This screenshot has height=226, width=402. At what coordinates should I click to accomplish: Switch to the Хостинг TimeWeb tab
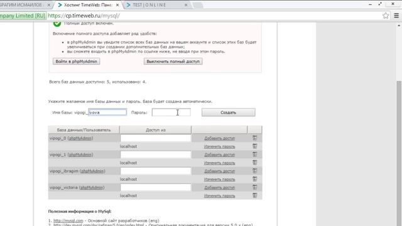(x=89, y=5)
